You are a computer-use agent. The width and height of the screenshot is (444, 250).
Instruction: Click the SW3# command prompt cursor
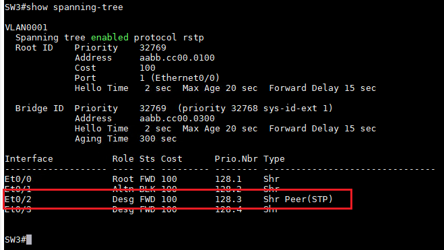pos(29,239)
